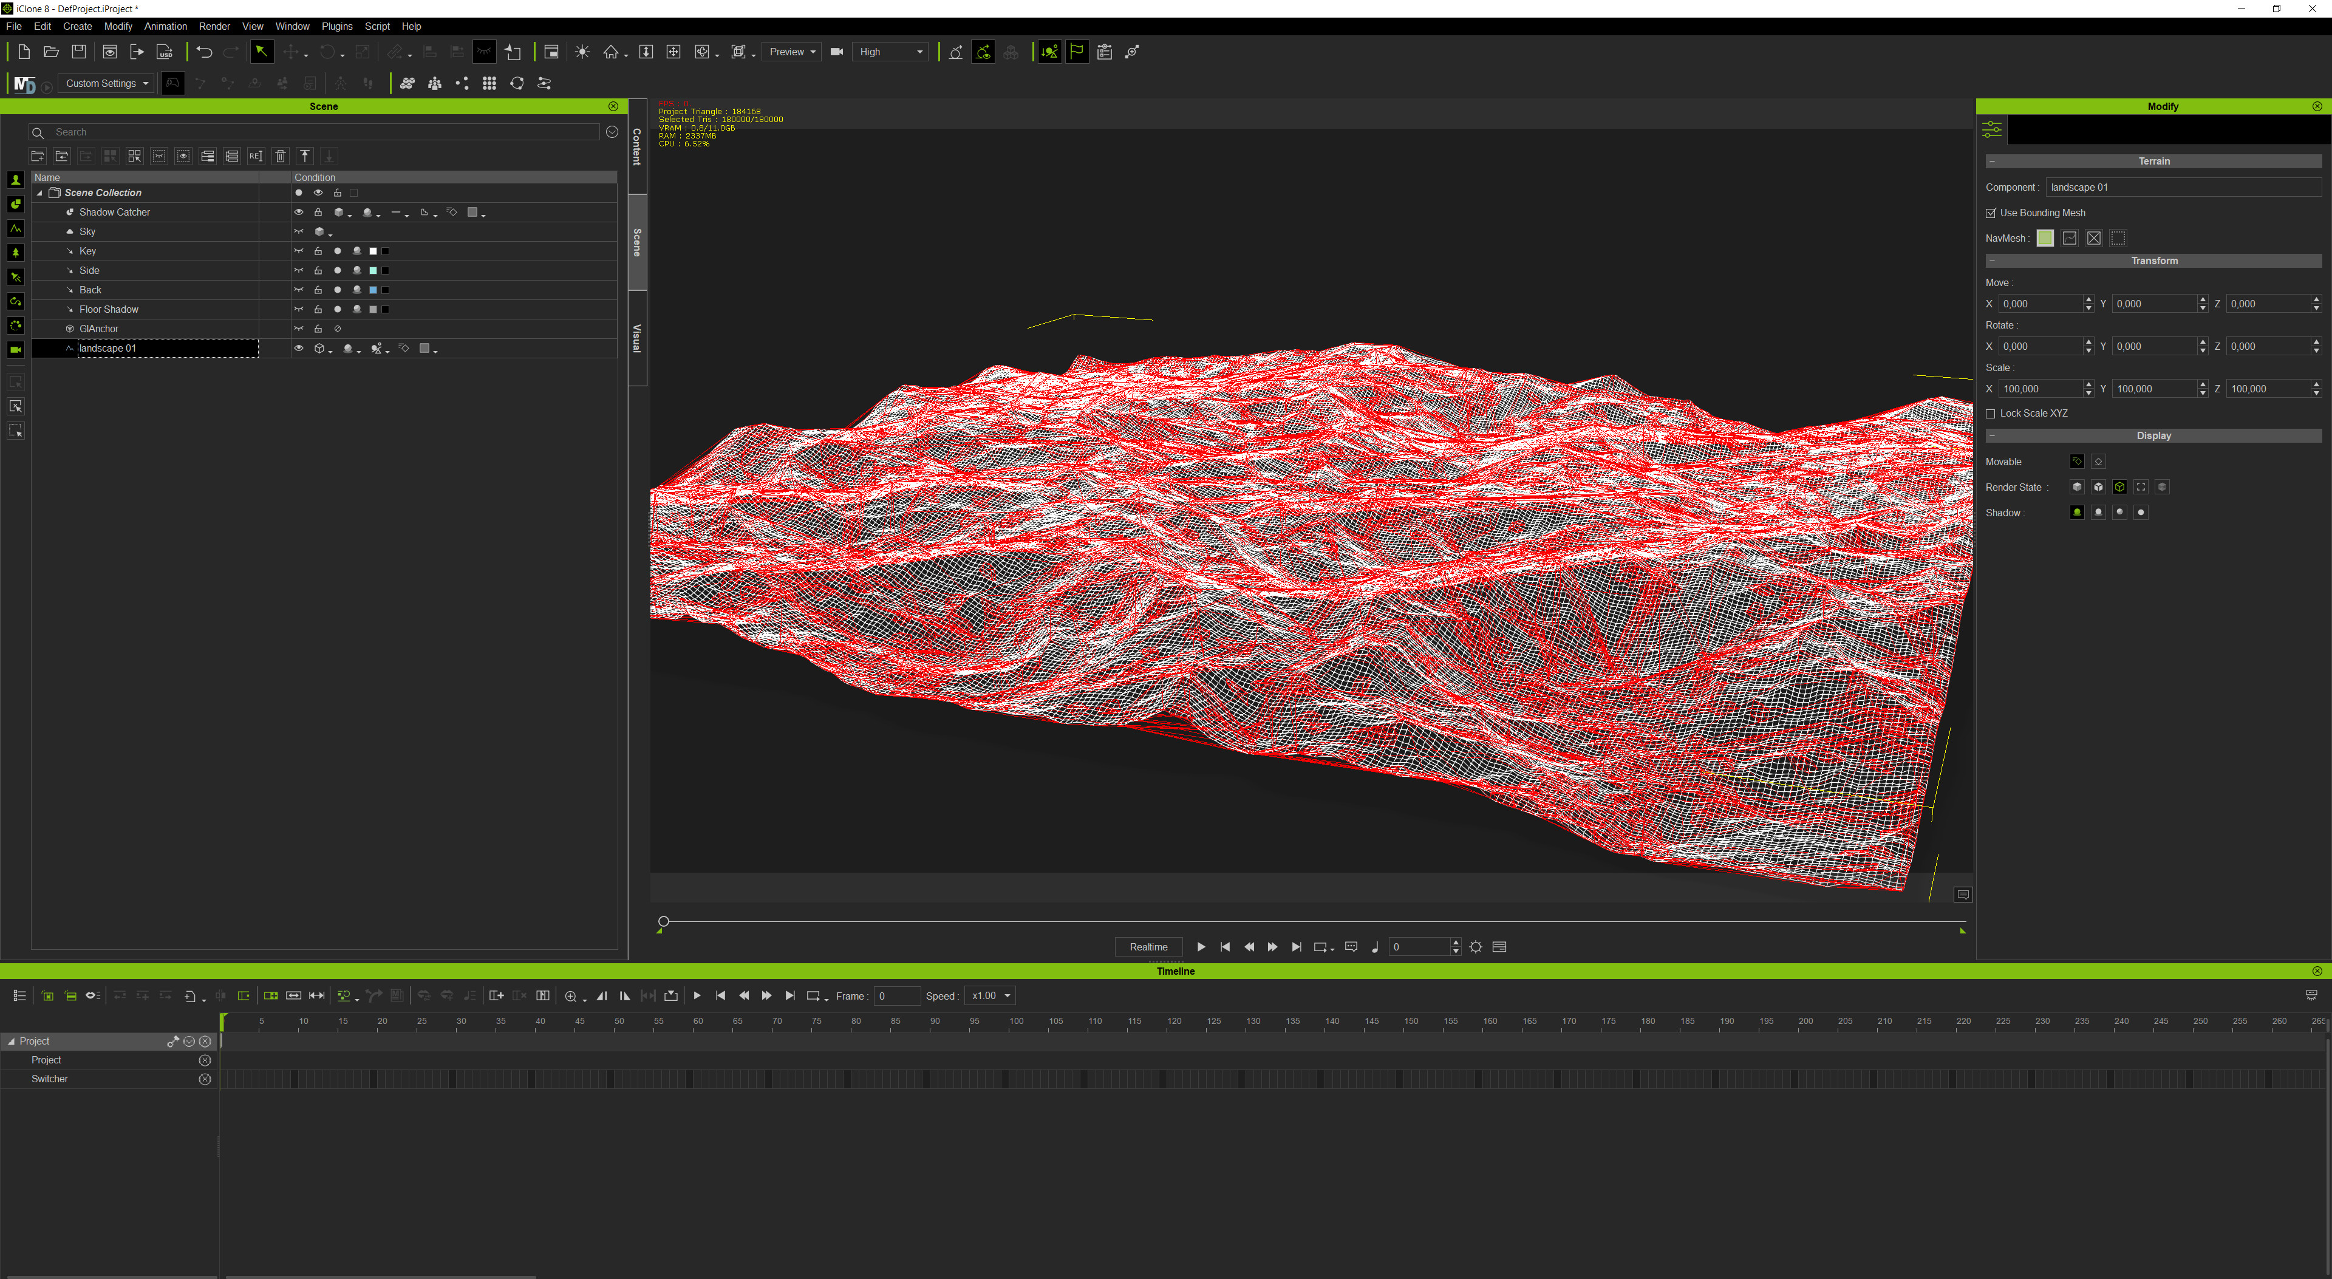Play the animation in viewport controls
The width and height of the screenshot is (2332, 1279).
click(1201, 947)
